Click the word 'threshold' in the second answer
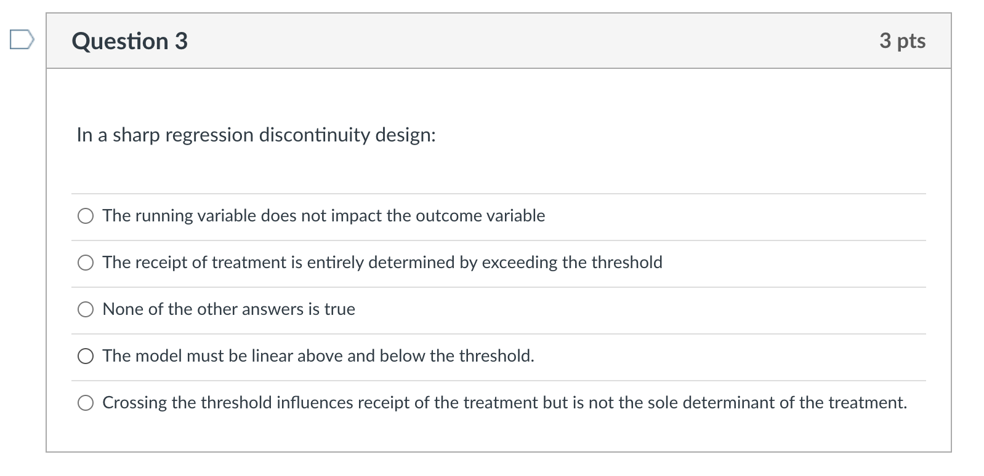 627,263
